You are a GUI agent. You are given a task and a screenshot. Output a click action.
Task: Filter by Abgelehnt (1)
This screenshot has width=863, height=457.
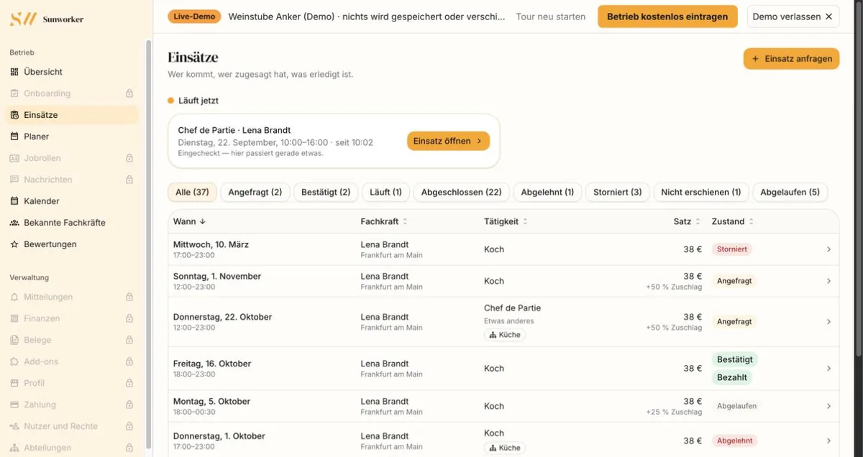(x=547, y=192)
